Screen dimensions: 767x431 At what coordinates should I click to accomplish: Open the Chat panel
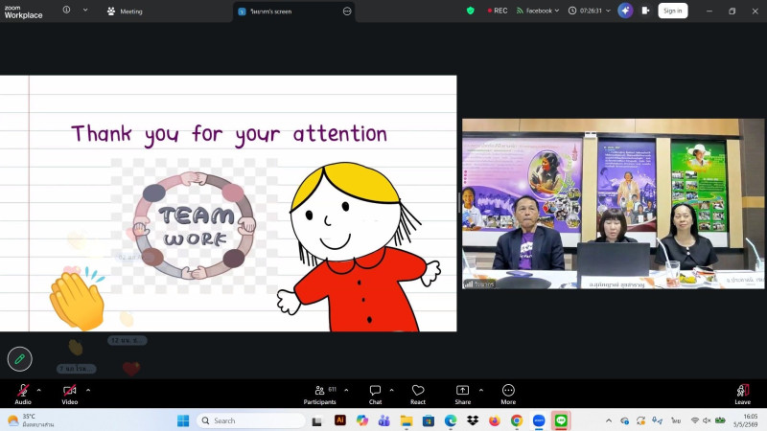pos(375,394)
